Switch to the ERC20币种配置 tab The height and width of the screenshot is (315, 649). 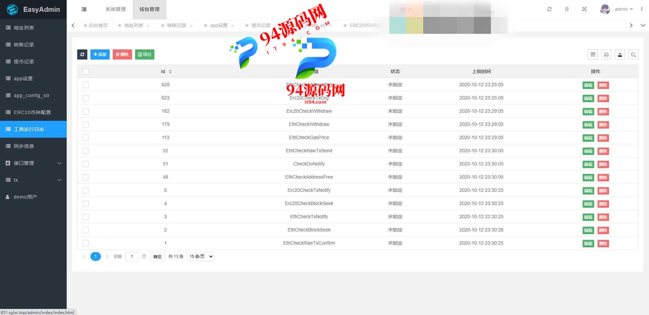pos(366,25)
